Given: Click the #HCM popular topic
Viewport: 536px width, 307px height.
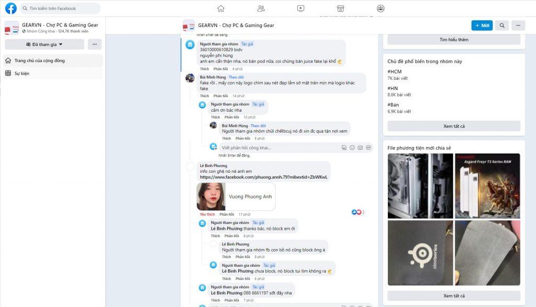Looking at the screenshot, I should click(394, 72).
